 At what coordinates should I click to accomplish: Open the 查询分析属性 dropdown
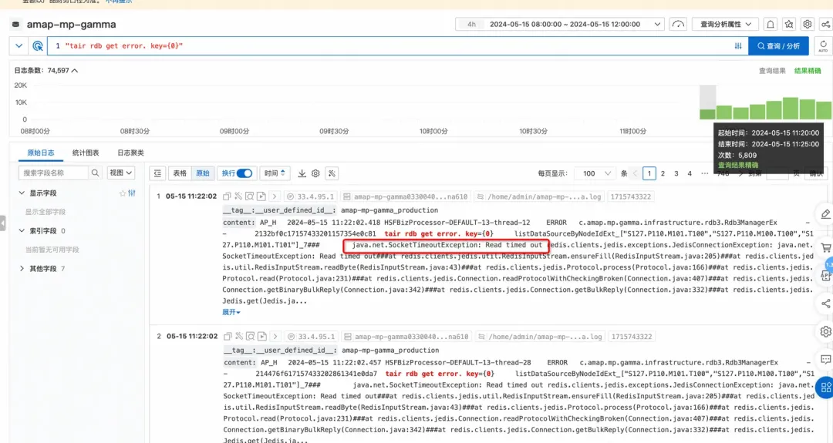point(725,25)
